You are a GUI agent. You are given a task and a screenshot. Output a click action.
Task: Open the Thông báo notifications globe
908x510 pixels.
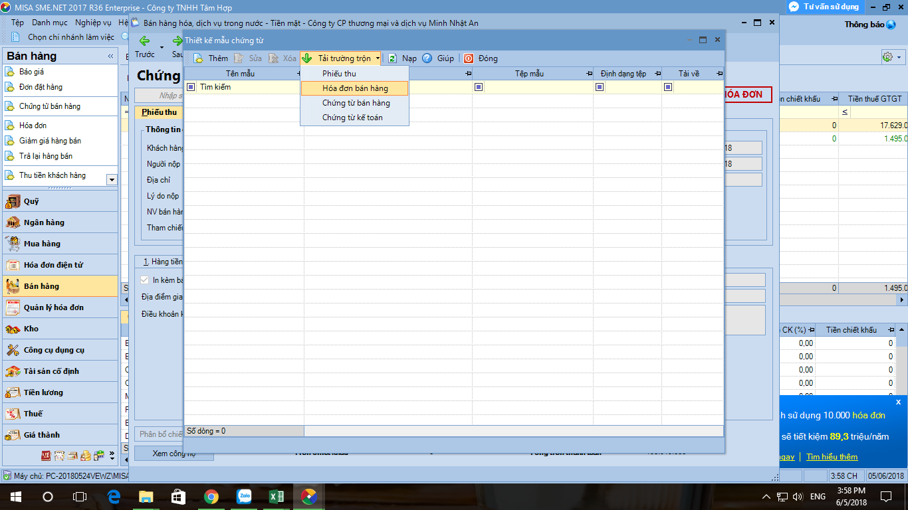pos(891,25)
